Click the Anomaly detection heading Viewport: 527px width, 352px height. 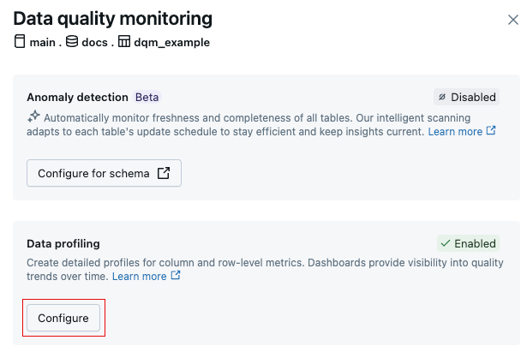pyautogui.click(x=77, y=98)
